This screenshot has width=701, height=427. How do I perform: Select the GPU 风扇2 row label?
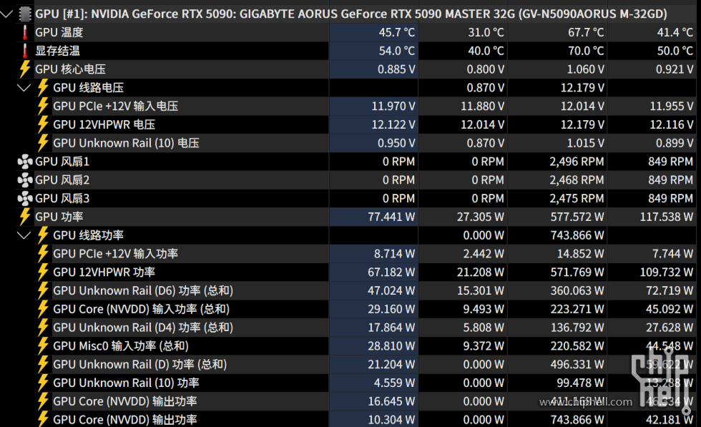(63, 180)
